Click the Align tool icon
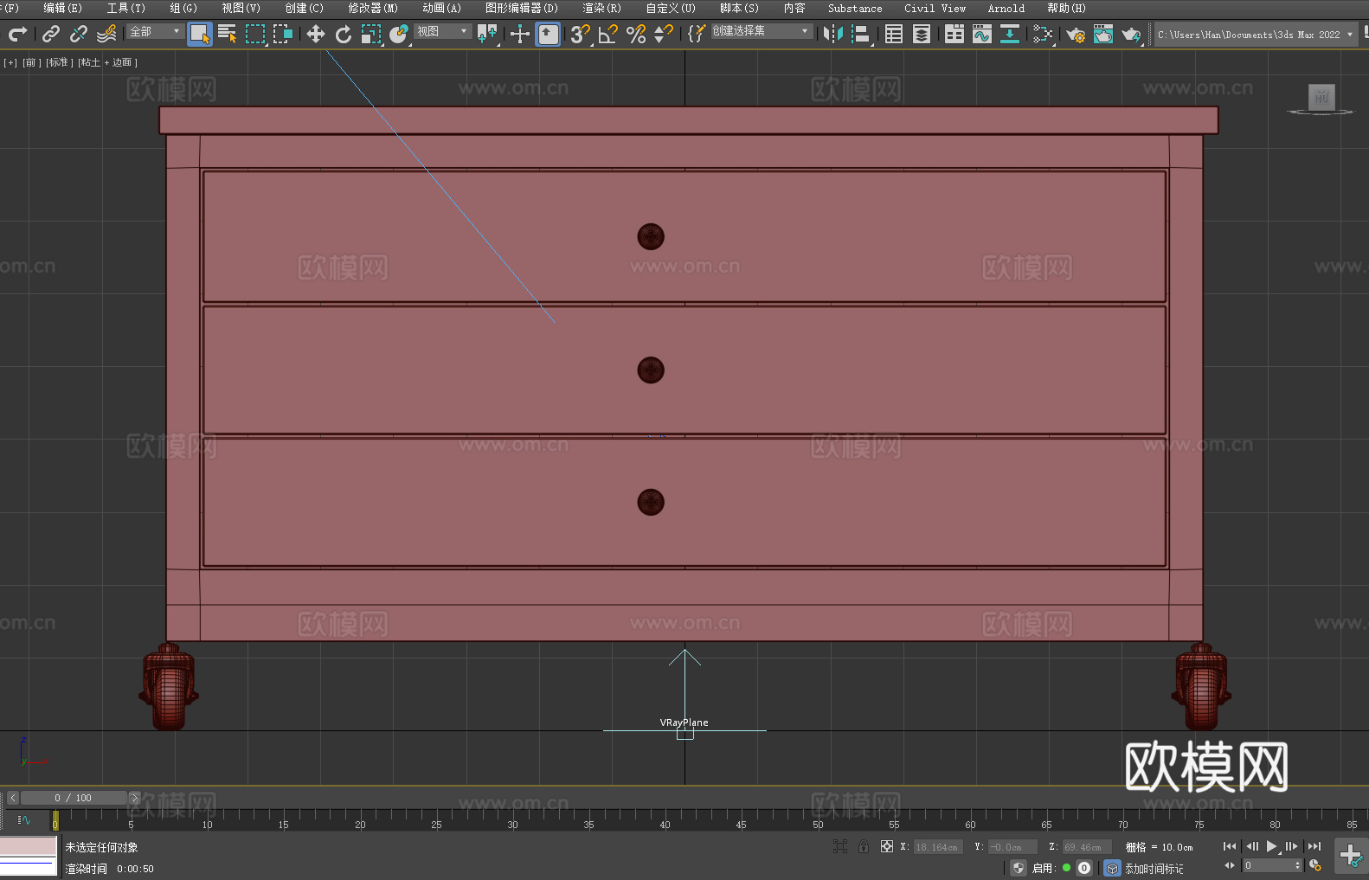1369x880 pixels. 861,34
